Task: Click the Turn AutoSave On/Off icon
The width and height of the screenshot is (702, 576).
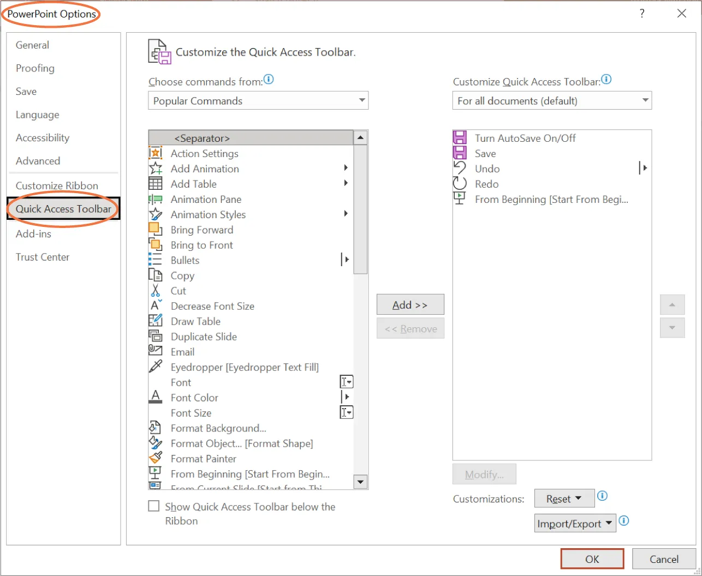Action: click(x=460, y=138)
